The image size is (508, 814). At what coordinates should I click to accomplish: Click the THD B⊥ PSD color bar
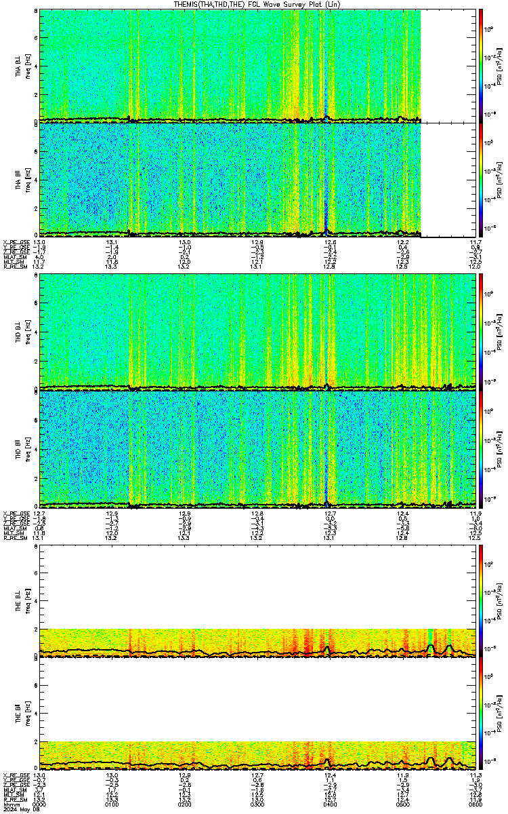click(x=482, y=332)
